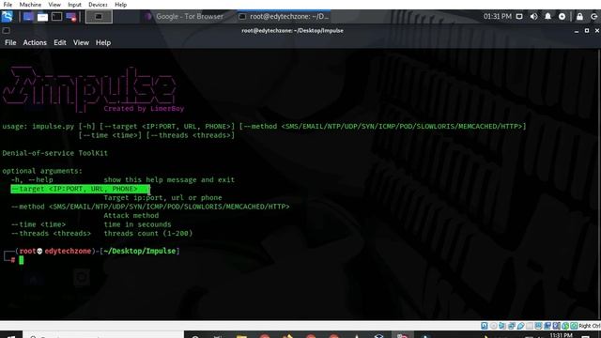Click the 01:31 PM panel clock

[497, 17]
